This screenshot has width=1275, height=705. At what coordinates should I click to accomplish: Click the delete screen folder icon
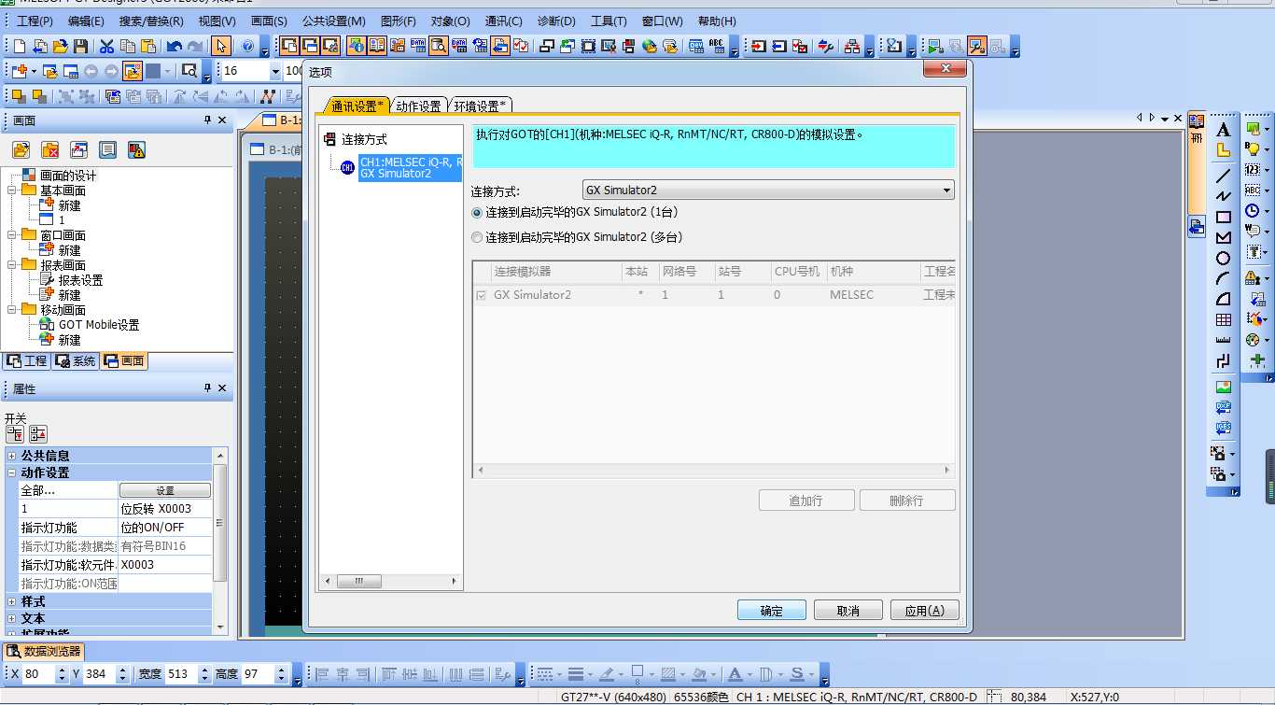coord(50,149)
